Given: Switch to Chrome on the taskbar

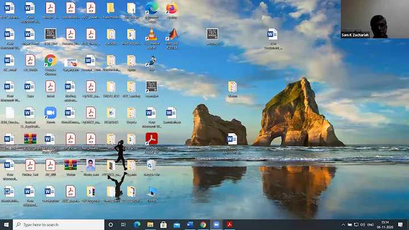Looking at the screenshot, I should 203,225.
